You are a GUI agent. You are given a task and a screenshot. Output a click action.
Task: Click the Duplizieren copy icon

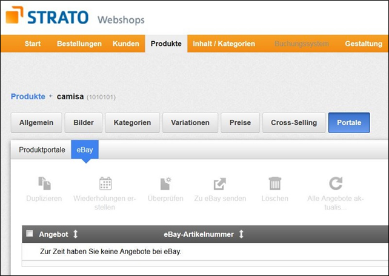[x=44, y=183]
